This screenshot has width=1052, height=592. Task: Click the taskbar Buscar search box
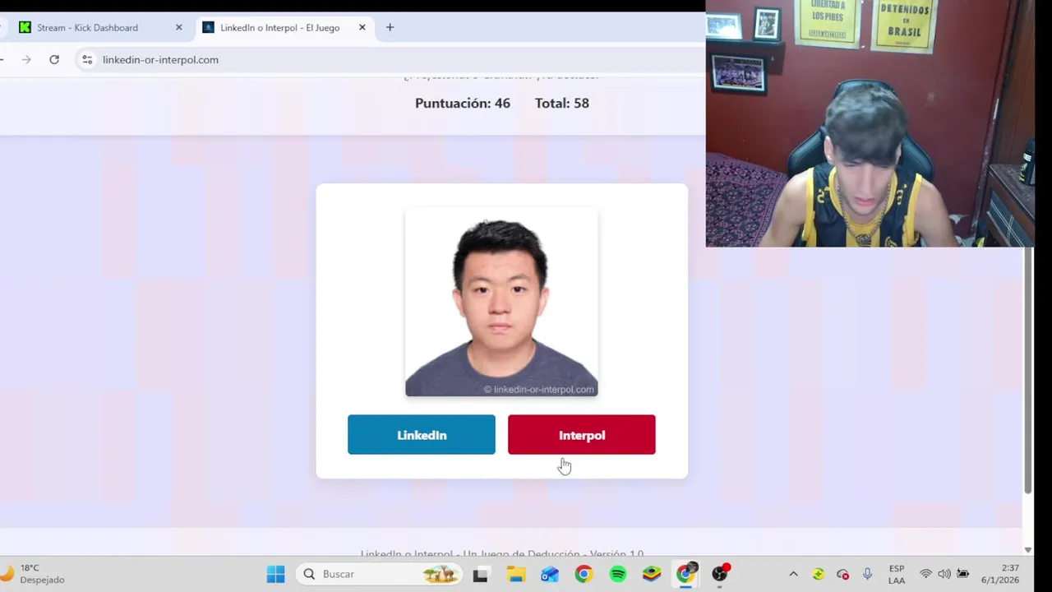click(x=380, y=574)
